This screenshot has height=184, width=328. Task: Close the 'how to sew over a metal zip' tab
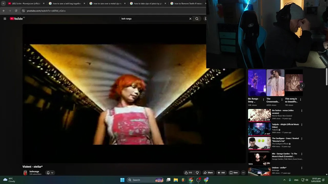click(125, 4)
